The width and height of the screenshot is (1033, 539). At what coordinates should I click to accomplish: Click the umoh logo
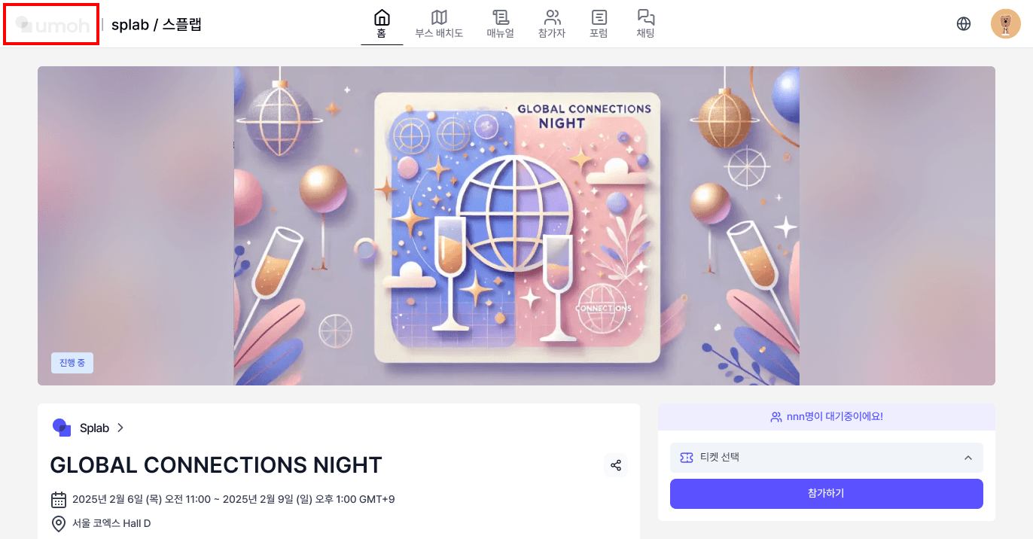click(52, 25)
